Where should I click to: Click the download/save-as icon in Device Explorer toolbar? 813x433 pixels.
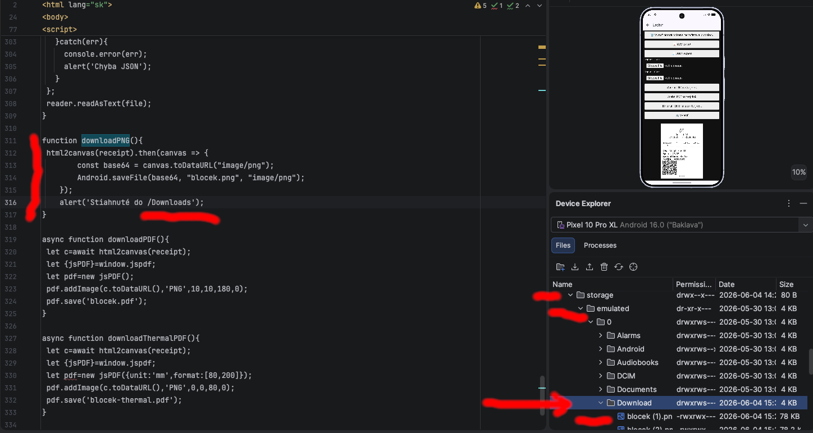[x=575, y=267]
